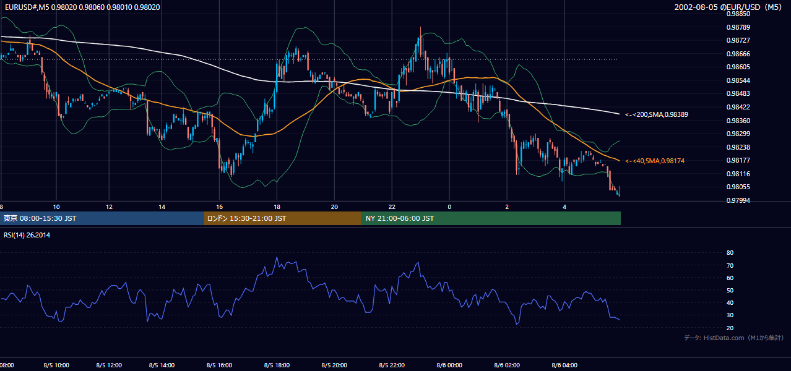Click the RSI 60 level label

click(730, 278)
